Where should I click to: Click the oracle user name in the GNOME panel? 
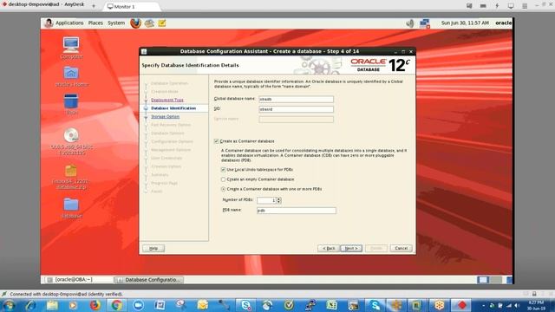pos(503,23)
